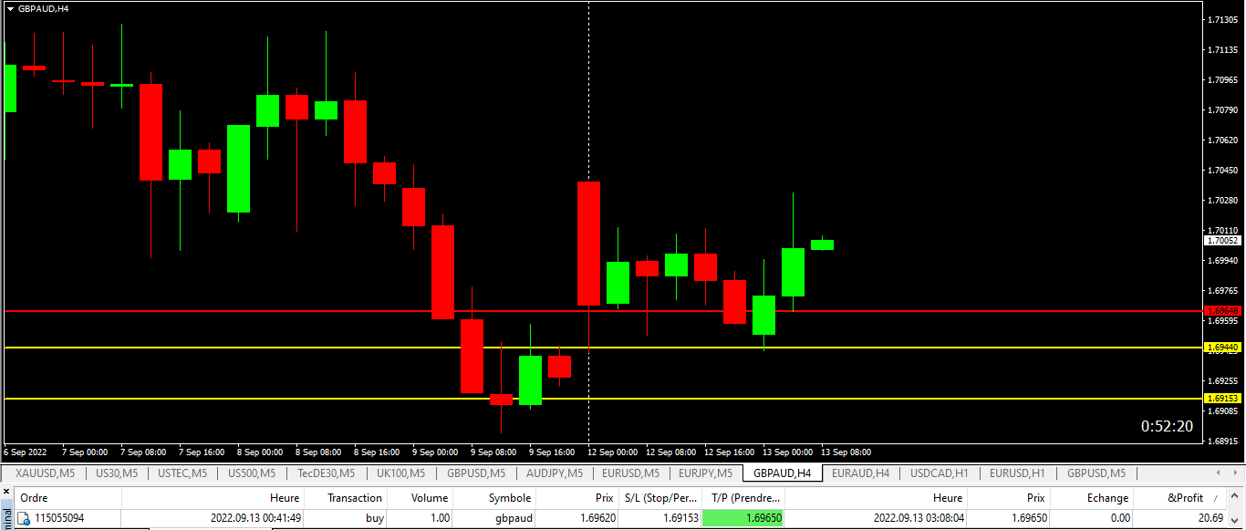The width and height of the screenshot is (1246, 530).
Task: Open the US30,M5 chart tab
Action: click(116, 473)
